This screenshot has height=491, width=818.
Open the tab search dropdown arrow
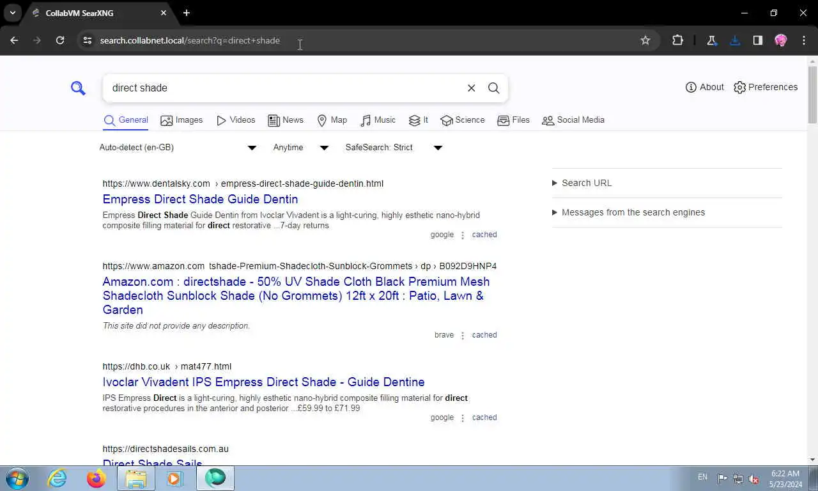[x=12, y=13]
